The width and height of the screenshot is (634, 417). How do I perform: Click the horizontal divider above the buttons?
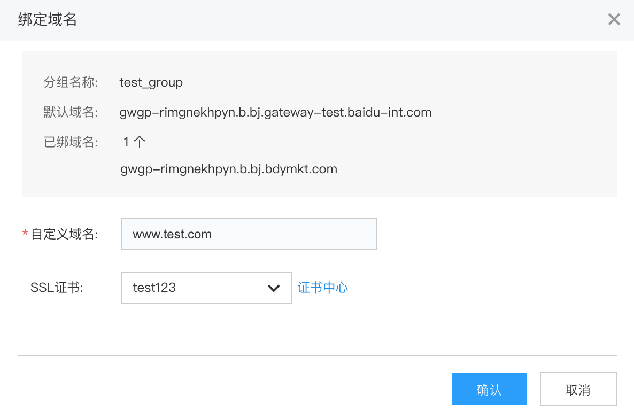(x=317, y=356)
